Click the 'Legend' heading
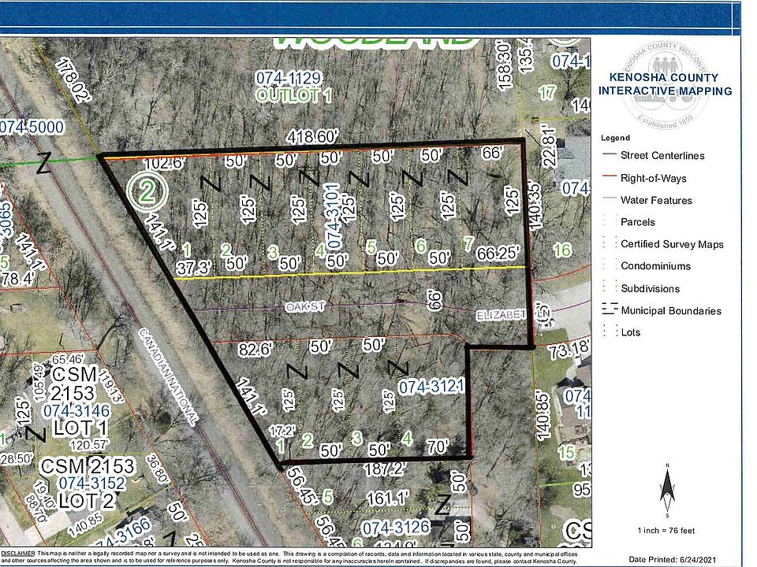Image resolution: width=757 pixels, height=567 pixels. [x=615, y=138]
